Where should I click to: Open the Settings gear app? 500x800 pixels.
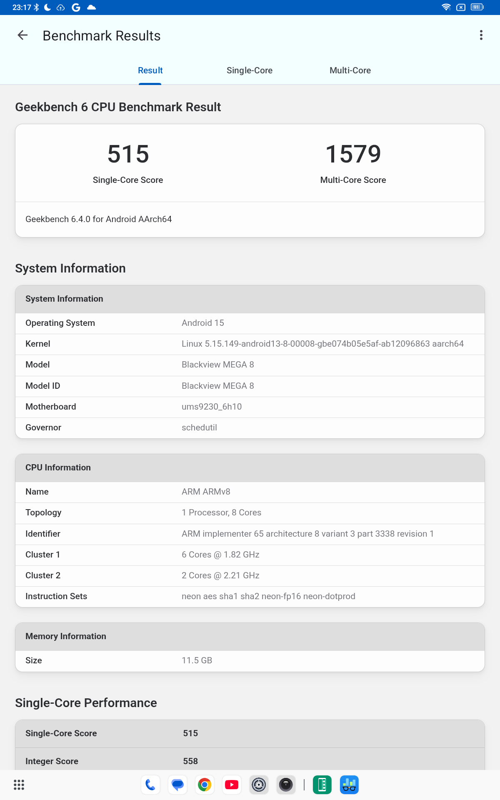[x=259, y=785]
